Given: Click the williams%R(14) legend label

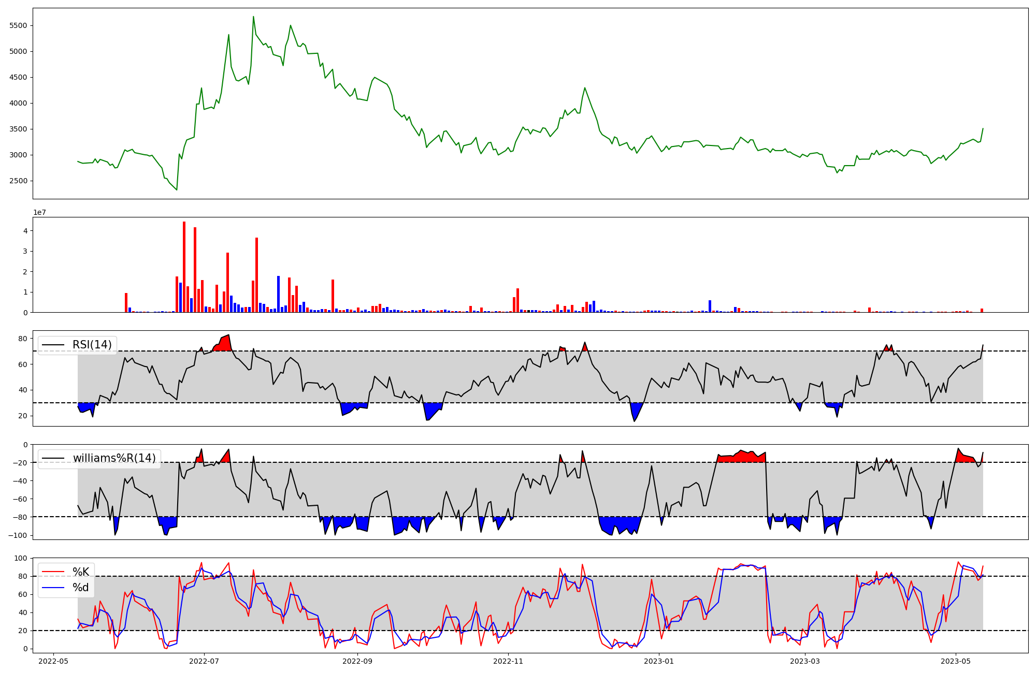Looking at the screenshot, I should (x=114, y=458).
